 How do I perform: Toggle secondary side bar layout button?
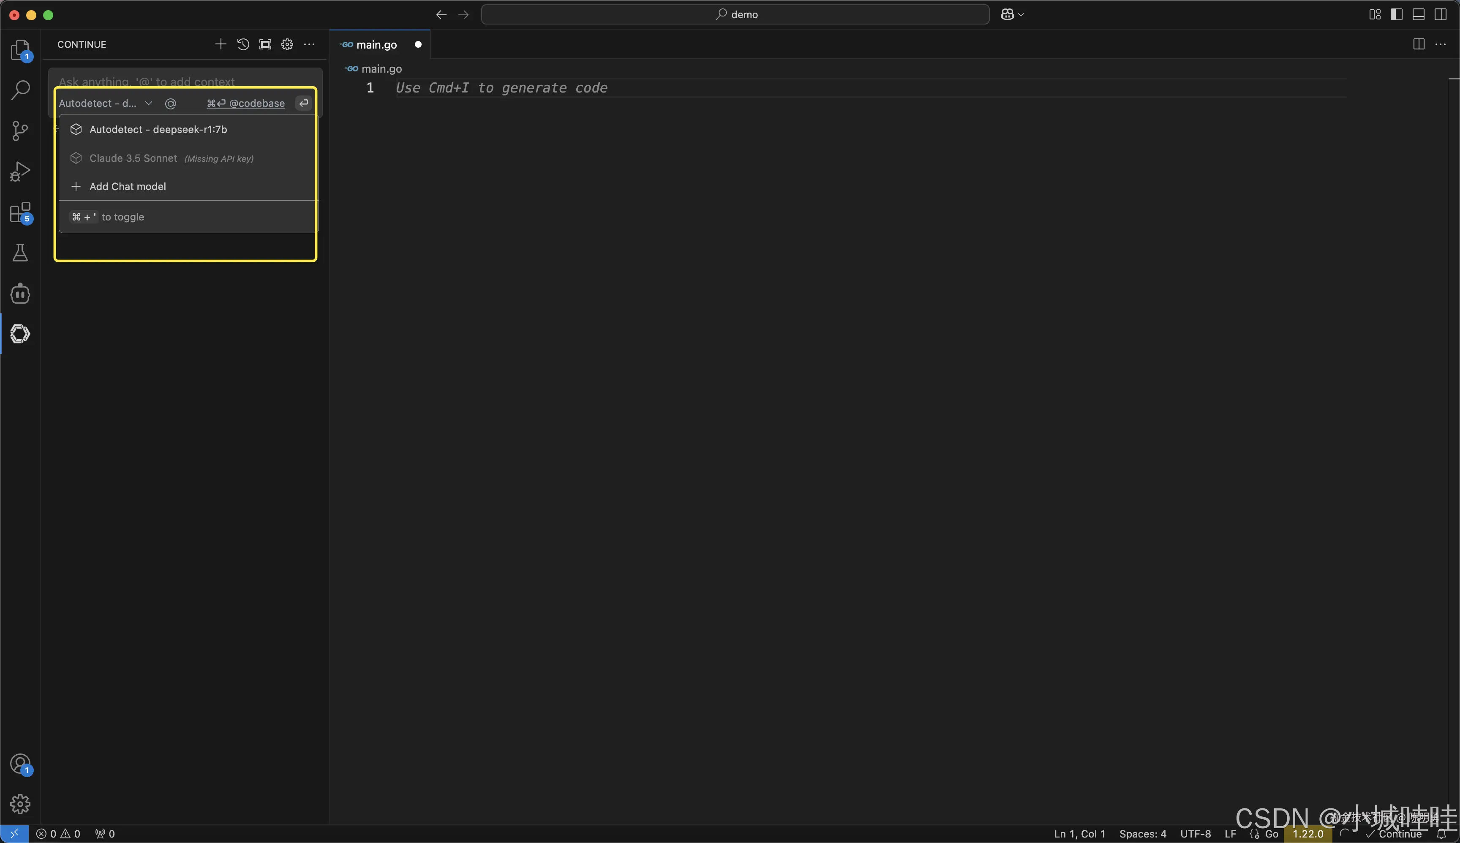point(1440,14)
